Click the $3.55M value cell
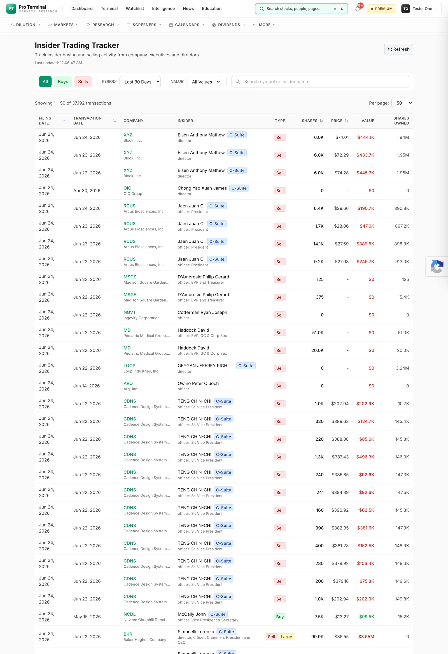Image resolution: width=448 pixels, height=654 pixels. point(366,637)
